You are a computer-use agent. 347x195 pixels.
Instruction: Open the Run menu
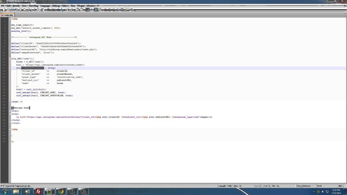pyautogui.click(x=73, y=6)
